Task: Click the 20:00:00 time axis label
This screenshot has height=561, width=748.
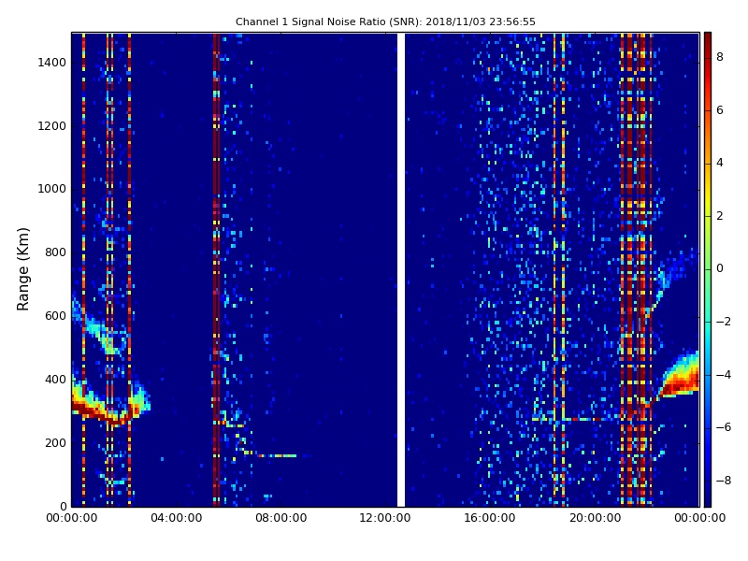Action: pyautogui.click(x=595, y=518)
